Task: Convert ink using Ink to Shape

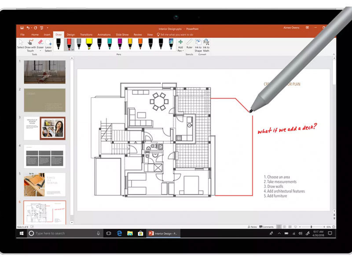Action: pos(198,45)
